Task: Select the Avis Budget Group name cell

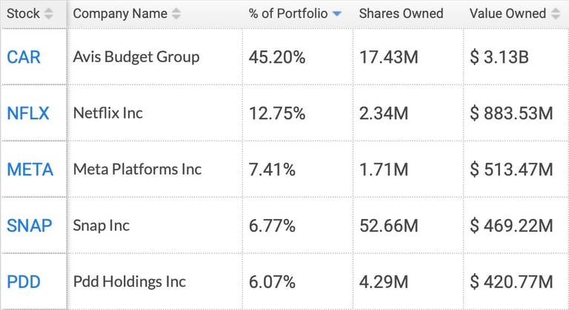Action: coord(136,57)
